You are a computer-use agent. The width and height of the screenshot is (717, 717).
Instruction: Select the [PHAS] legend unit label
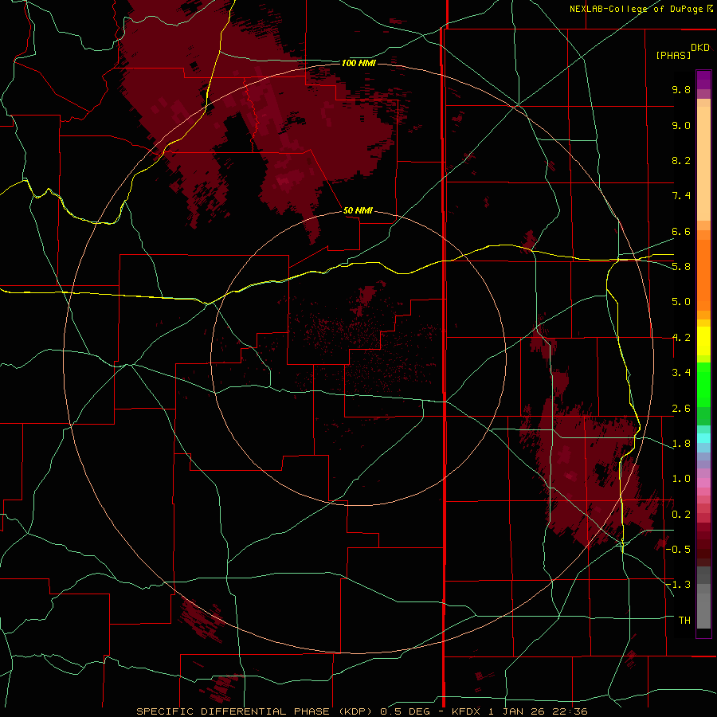point(673,55)
